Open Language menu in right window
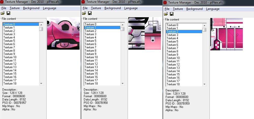 213,9
